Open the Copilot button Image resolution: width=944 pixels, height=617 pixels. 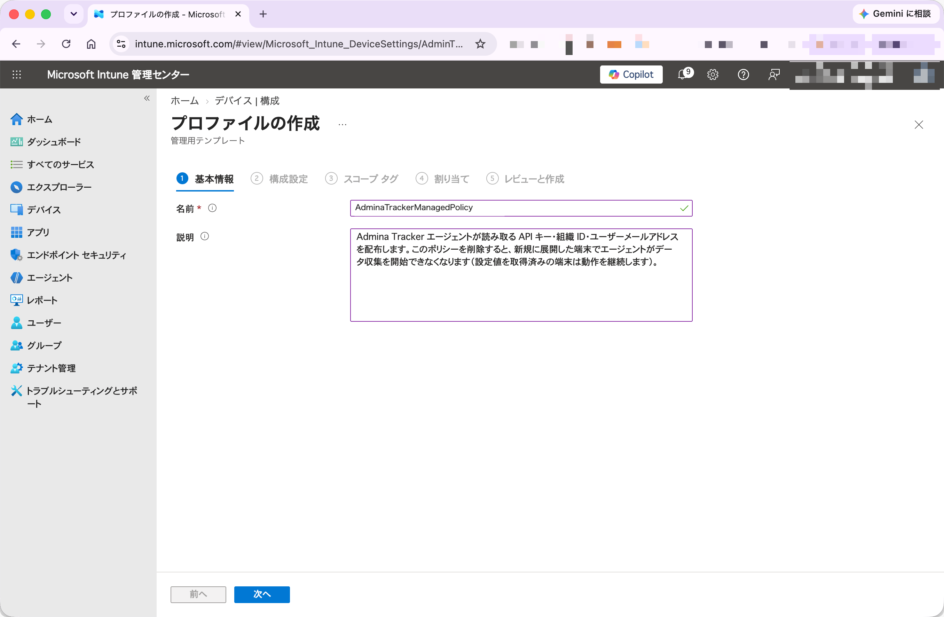tap(631, 74)
